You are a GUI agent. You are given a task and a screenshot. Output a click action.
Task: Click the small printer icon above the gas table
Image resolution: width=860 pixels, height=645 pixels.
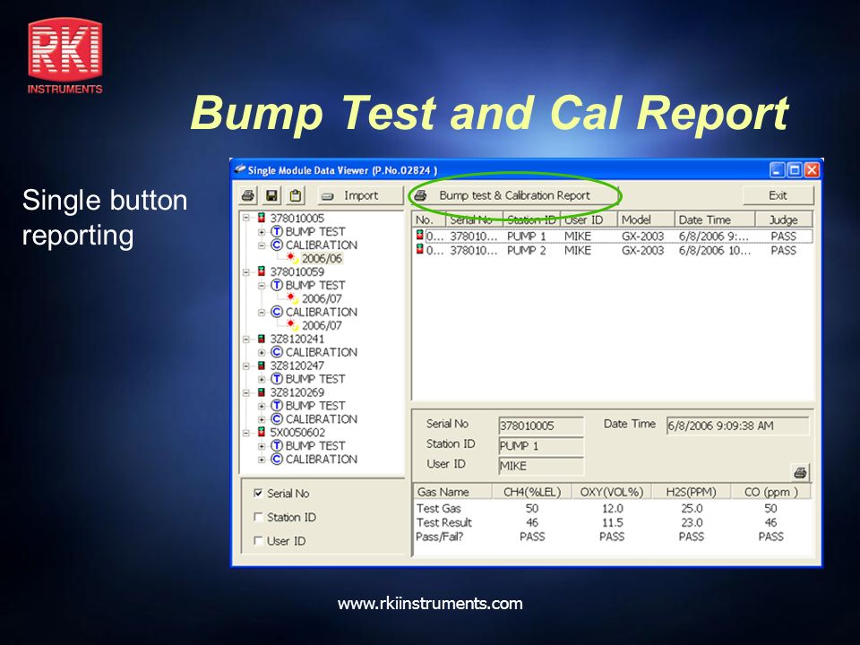click(x=800, y=472)
